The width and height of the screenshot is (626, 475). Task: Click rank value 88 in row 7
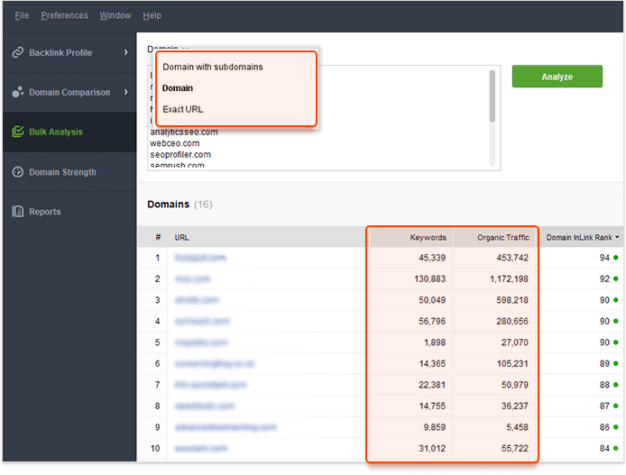[604, 385]
